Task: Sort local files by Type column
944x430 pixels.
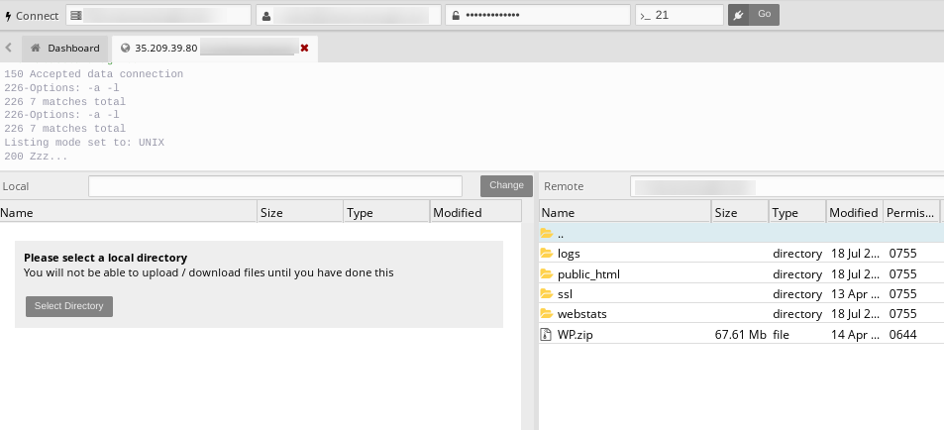Action: pos(387,212)
